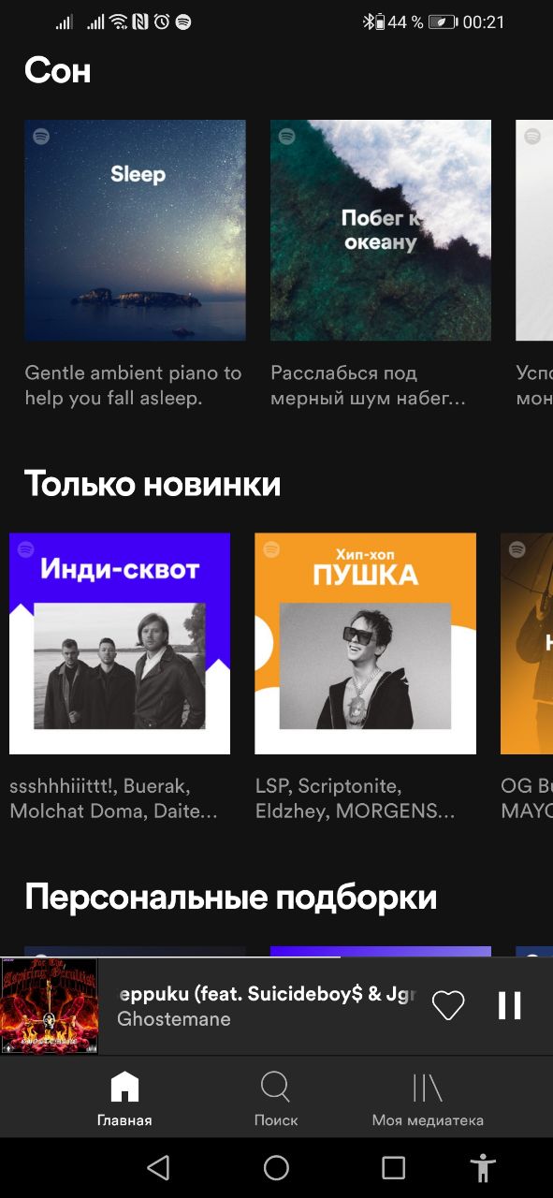Go to the Поиск search tab
Screen dimensions: 553x1198
[276, 1099]
